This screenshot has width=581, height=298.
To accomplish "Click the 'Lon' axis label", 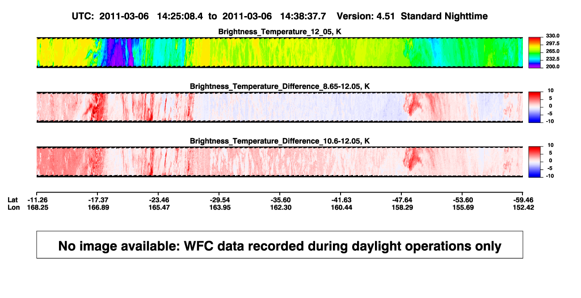I will click(x=14, y=207).
